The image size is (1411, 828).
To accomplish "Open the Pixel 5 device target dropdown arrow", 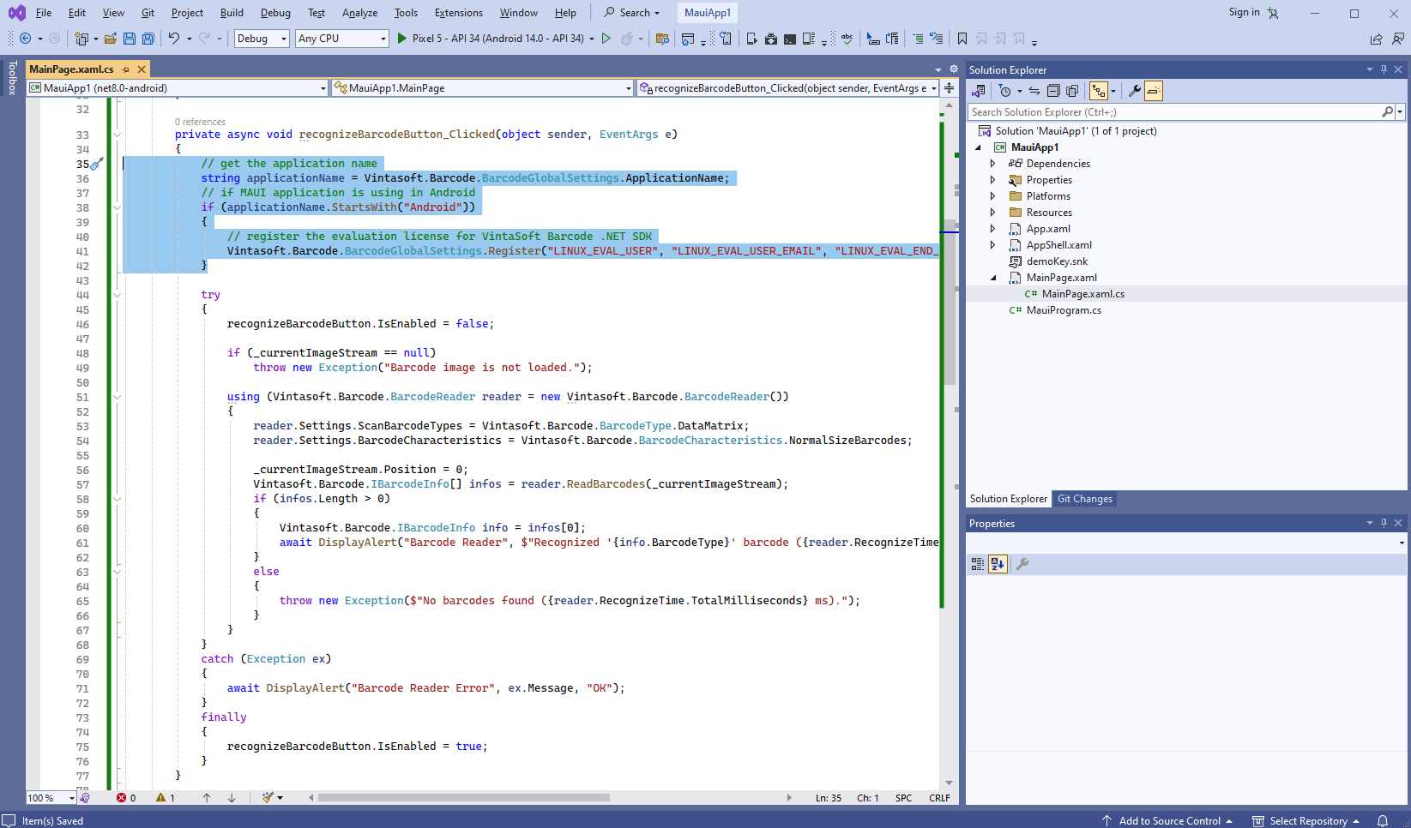I will (592, 39).
